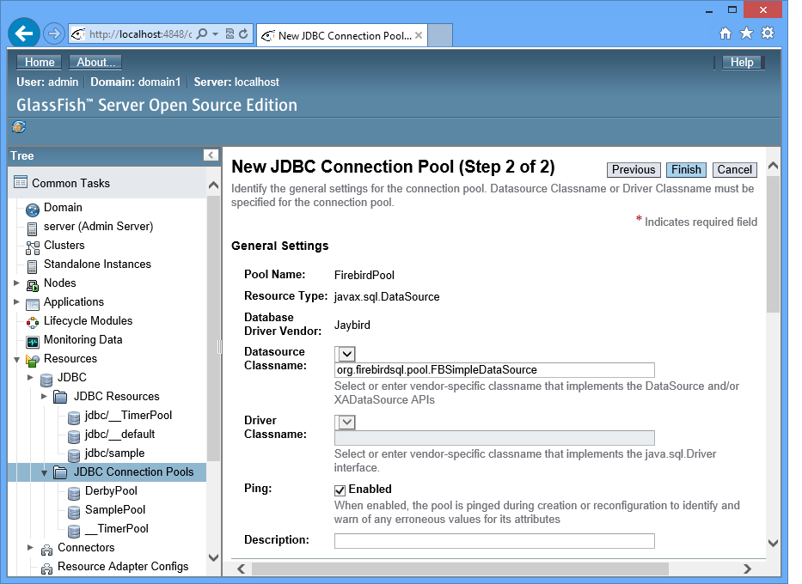The image size is (802, 584).
Task: Expand the Connectors tree node
Action: click(x=30, y=547)
